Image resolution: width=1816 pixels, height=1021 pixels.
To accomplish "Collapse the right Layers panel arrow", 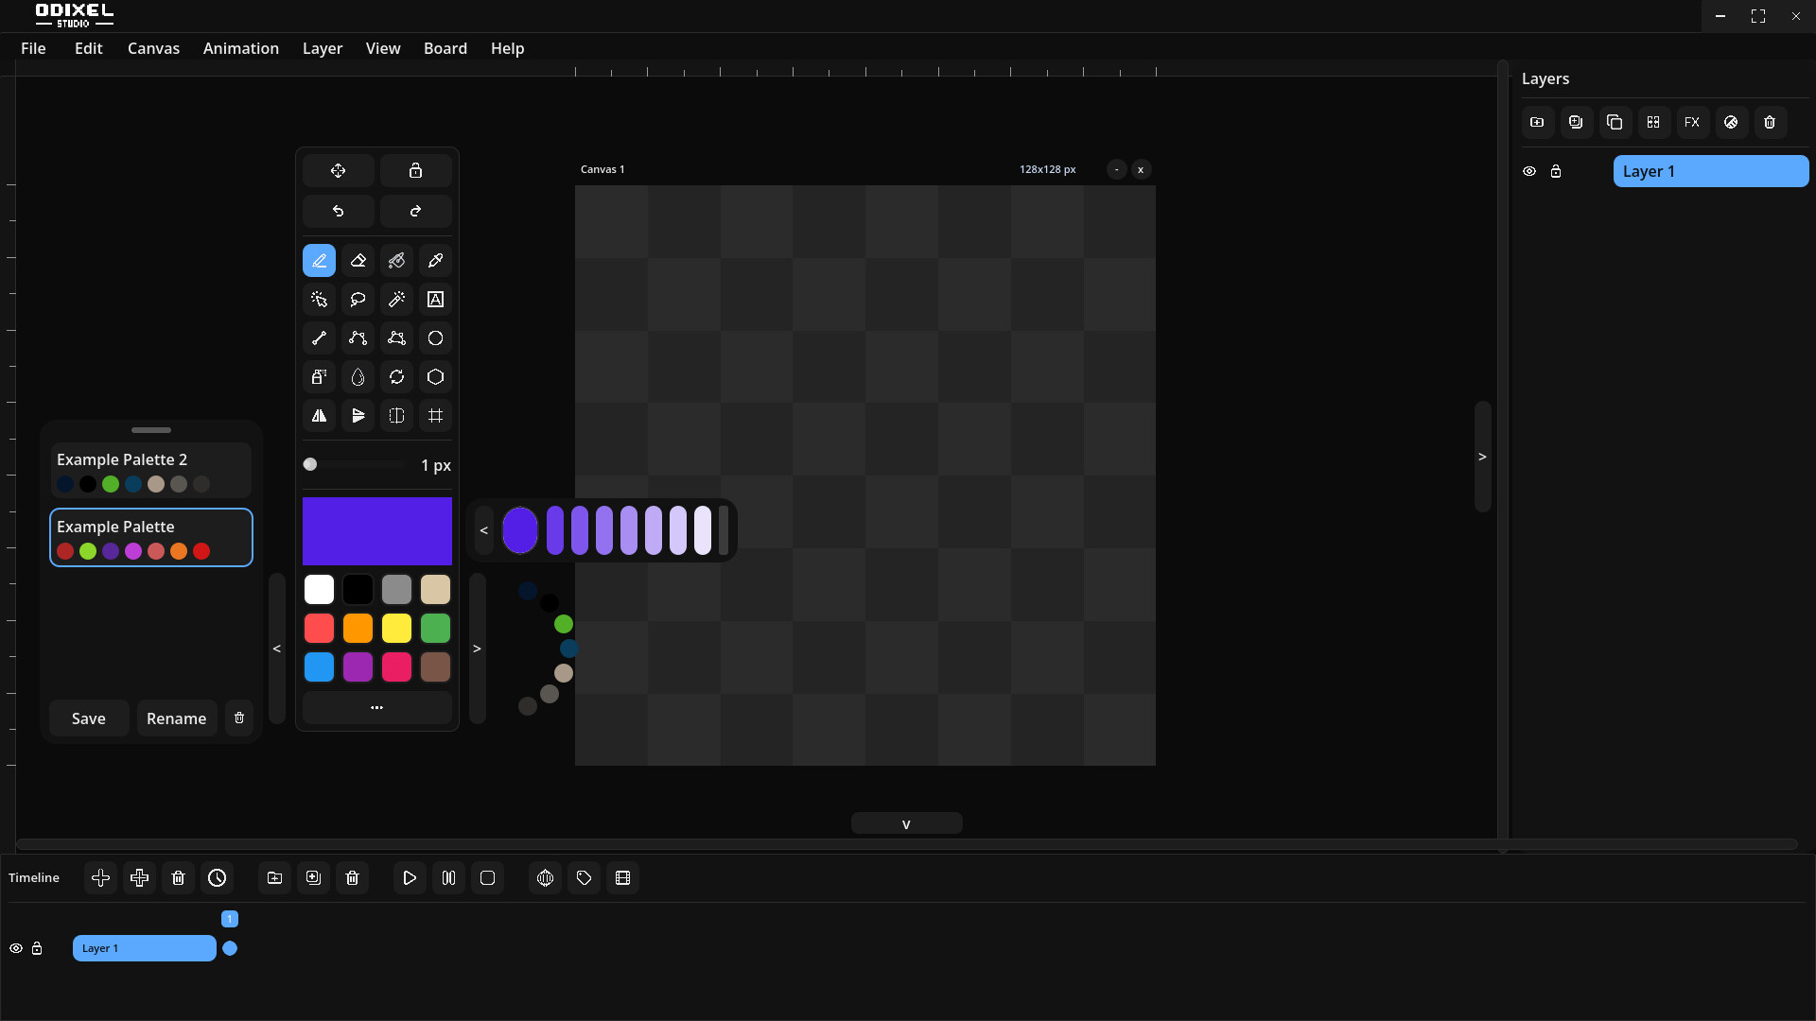I will coord(1482,457).
